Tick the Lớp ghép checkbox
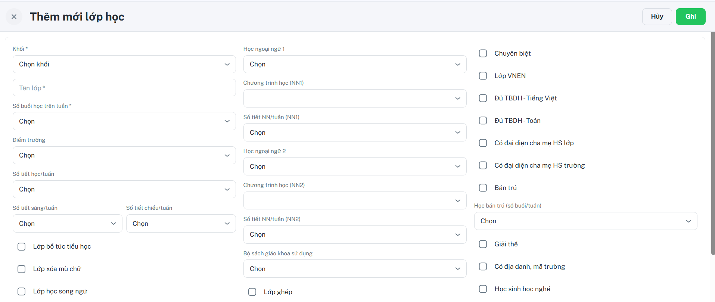 point(252,292)
